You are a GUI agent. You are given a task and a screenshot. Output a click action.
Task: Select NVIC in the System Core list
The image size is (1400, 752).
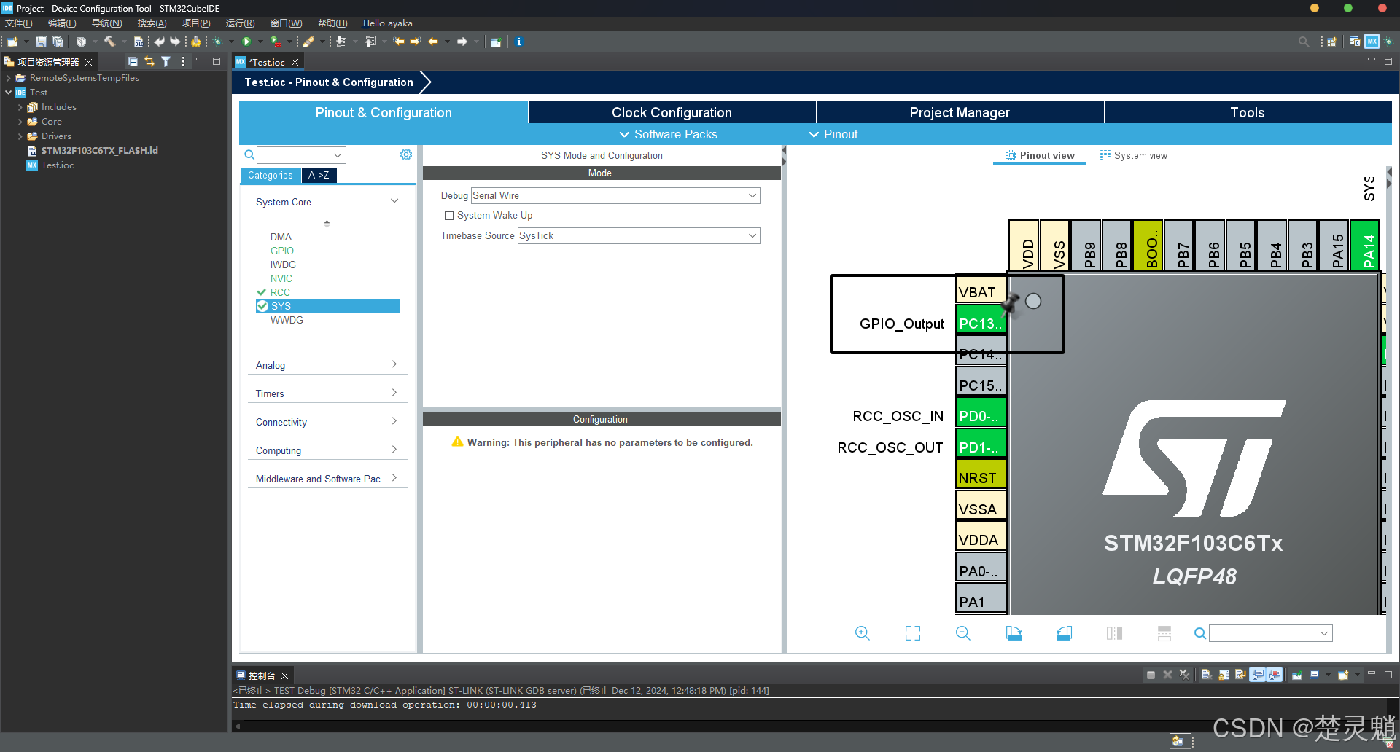tap(281, 278)
